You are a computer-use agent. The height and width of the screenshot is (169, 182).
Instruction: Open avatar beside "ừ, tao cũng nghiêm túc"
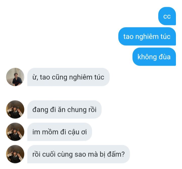click(x=15, y=77)
